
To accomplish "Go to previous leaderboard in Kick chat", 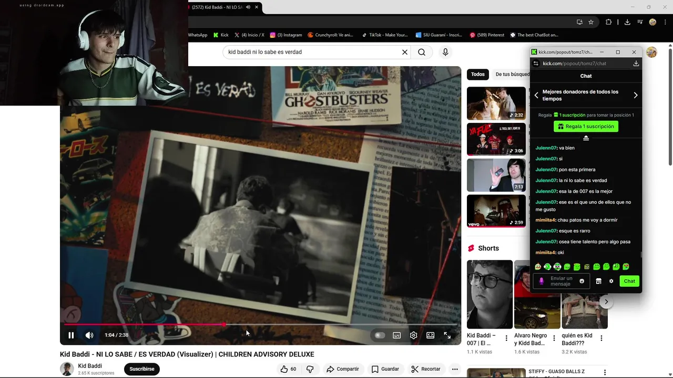I will coord(536,95).
